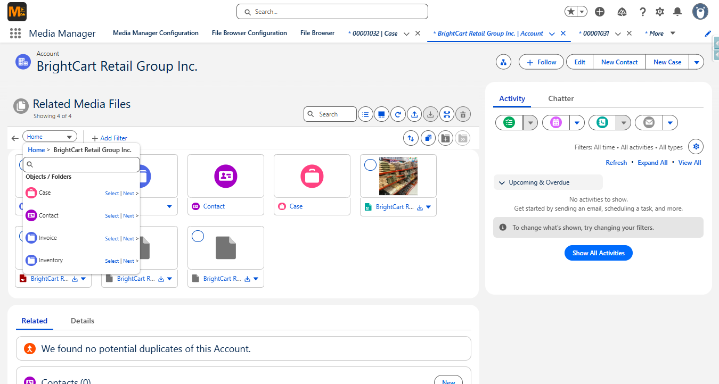Open the shelf photo thumbnail
This screenshot has width=719, height=384.
point(398,176)
